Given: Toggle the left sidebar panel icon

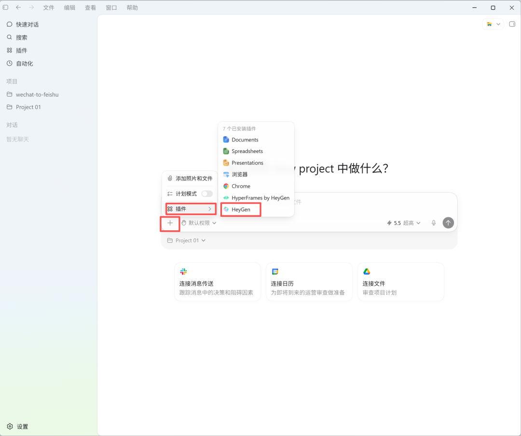Looking at the screenshot, I should click(x=6, y=7).
